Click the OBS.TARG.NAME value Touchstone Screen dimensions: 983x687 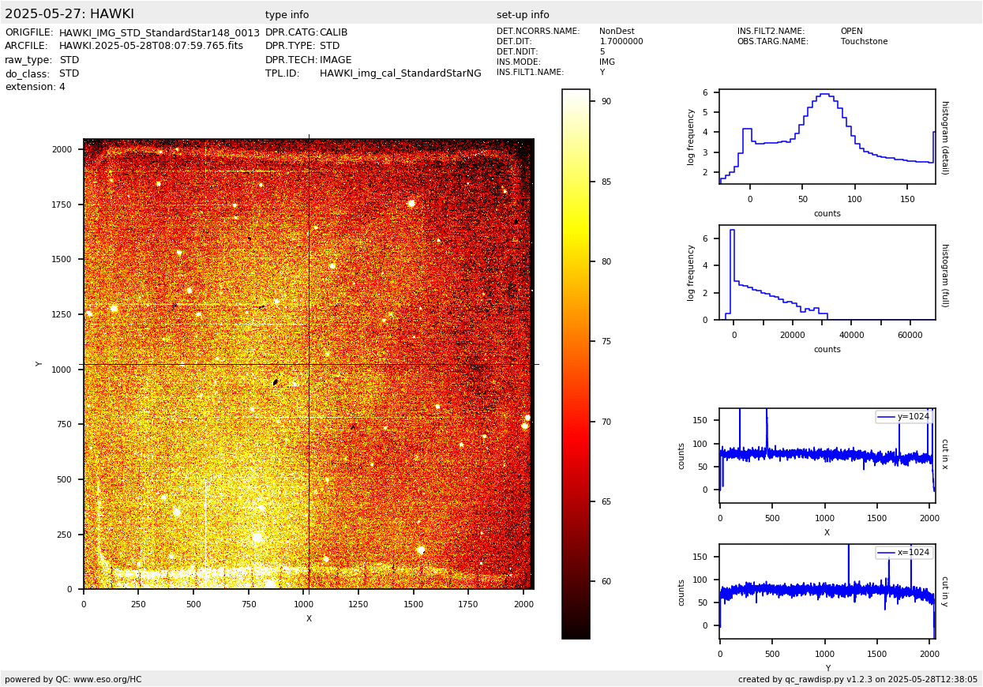[x=864, y=42]
